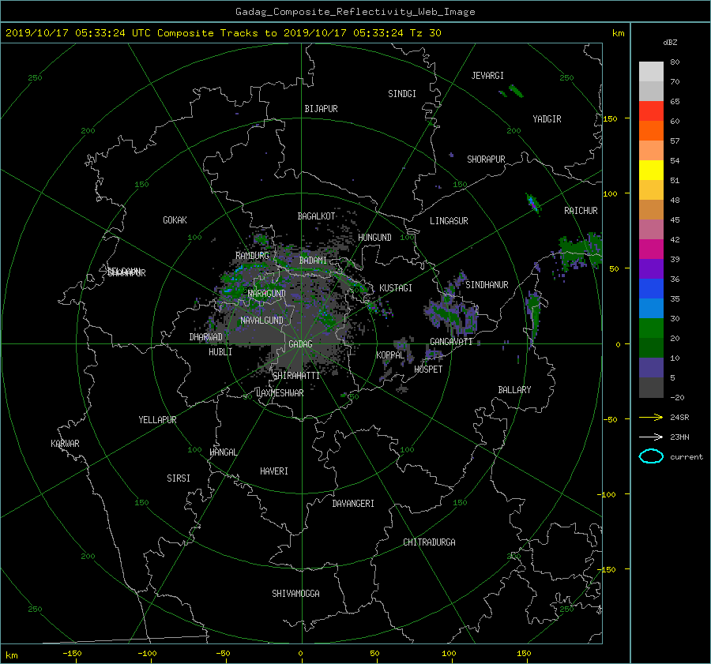Click the YELLAPUR city label
This screenshot has width=711, height=664.
coord(157,420)
